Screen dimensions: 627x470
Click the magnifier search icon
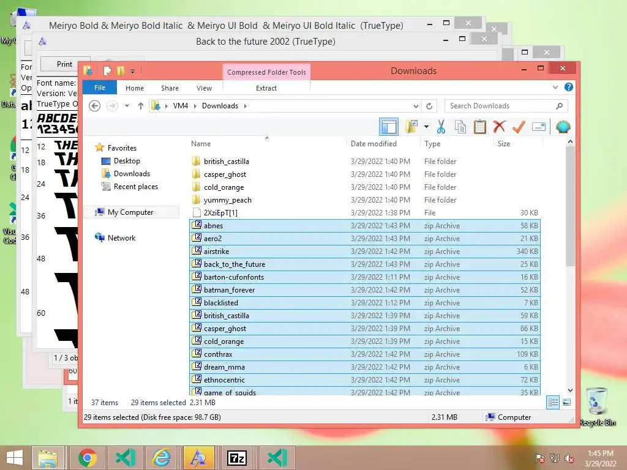click(560, 106)
